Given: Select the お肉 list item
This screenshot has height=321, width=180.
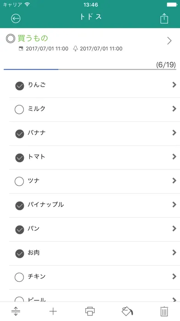Looking at the screenshot, I should pyautogui.click(x=95, y=254).
